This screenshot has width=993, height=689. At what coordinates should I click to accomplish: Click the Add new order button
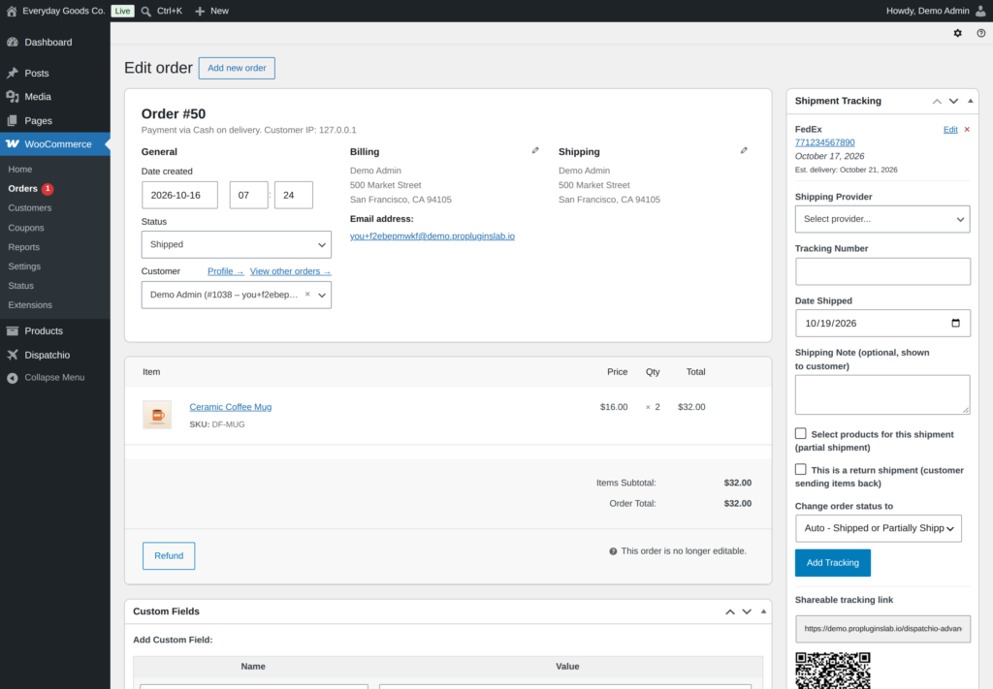pos(237,68)
